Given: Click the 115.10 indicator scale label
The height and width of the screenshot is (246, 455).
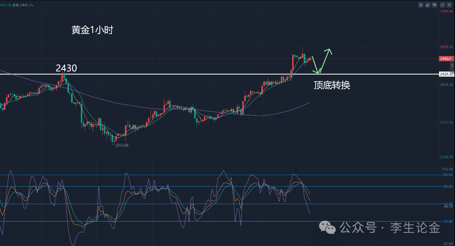Looking at the screenshot, I should [447, 169].
